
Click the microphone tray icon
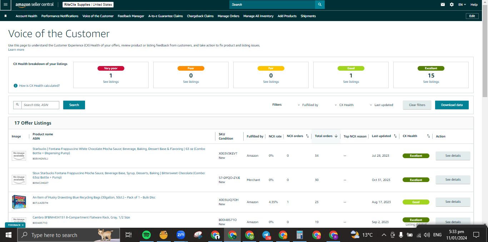point(401,235)
